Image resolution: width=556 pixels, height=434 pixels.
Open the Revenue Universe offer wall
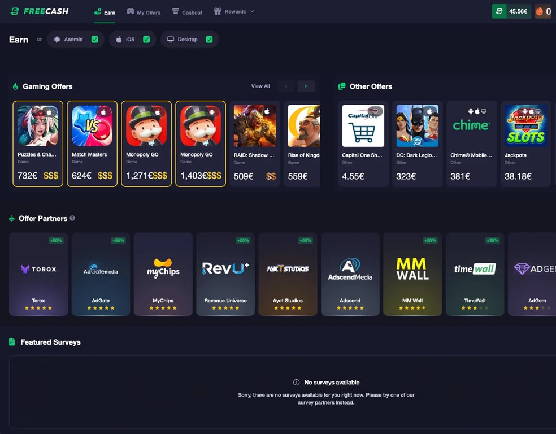[x=225, y=274]
